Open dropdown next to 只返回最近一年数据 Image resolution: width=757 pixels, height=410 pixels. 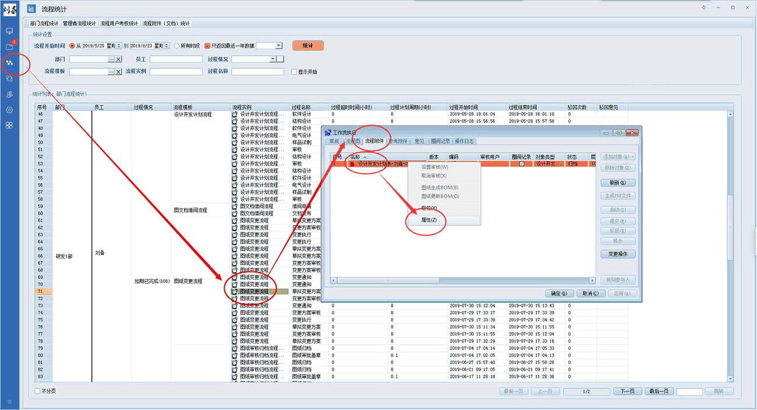coord(278,46)
